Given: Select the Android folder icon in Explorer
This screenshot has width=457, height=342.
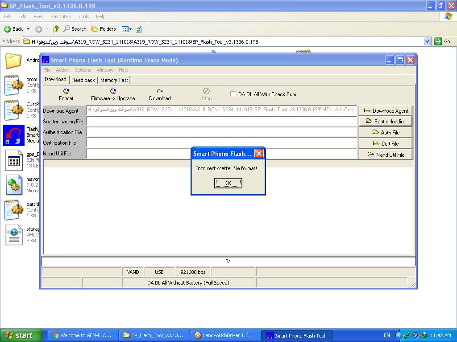Looking at the screenshot, I should click(13, 61).
